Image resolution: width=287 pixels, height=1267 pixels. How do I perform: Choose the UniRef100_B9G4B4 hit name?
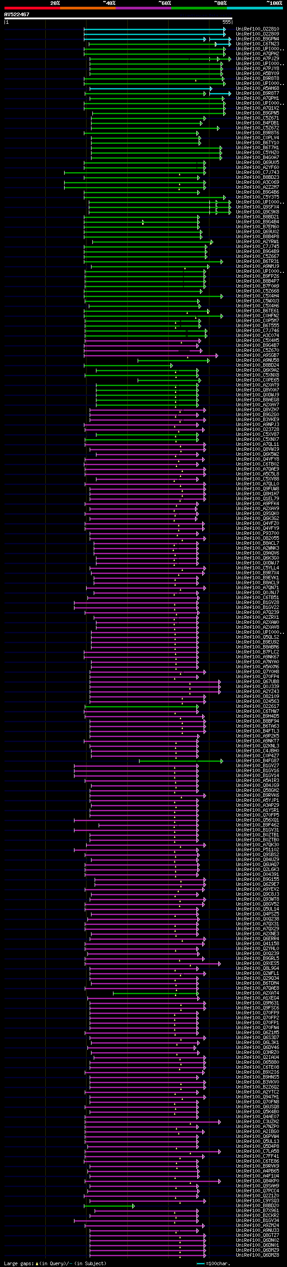(257, 222)
